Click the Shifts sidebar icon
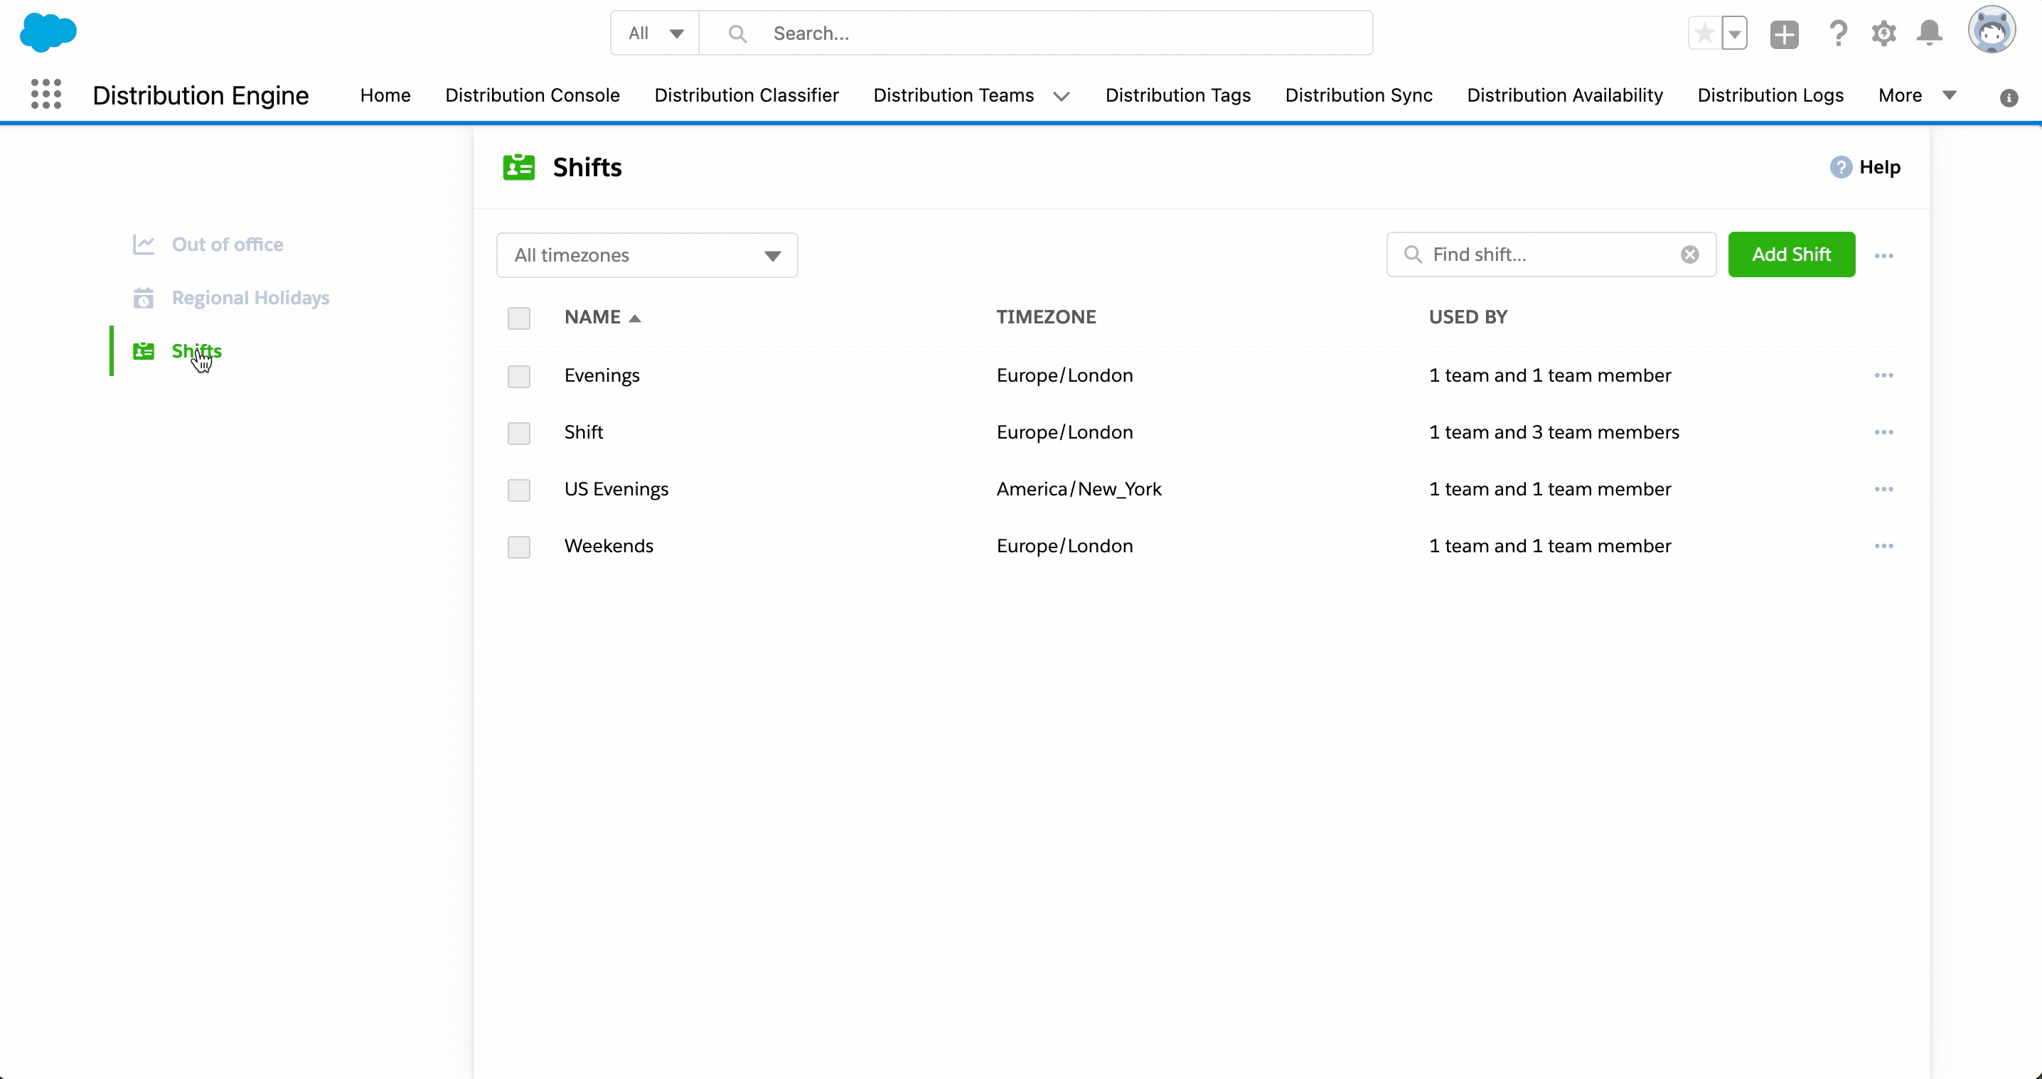This screenshot has height=1079, width=2042. 144,351
